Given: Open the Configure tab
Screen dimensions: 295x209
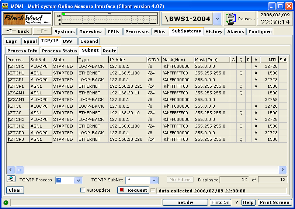Looking at the screenshot, I should point(260,32).
